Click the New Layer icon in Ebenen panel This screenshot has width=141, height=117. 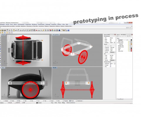117,36
